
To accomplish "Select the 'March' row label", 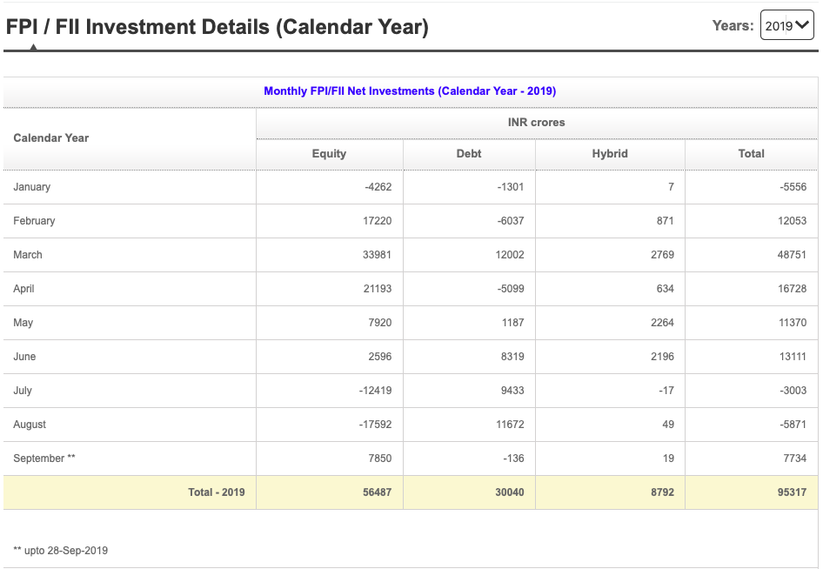I will (x=28, y=255).
